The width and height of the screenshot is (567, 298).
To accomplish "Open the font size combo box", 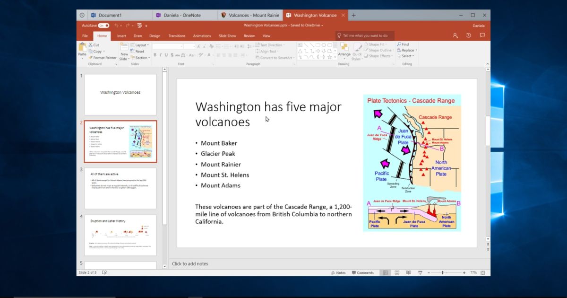I will click(189, 46).
